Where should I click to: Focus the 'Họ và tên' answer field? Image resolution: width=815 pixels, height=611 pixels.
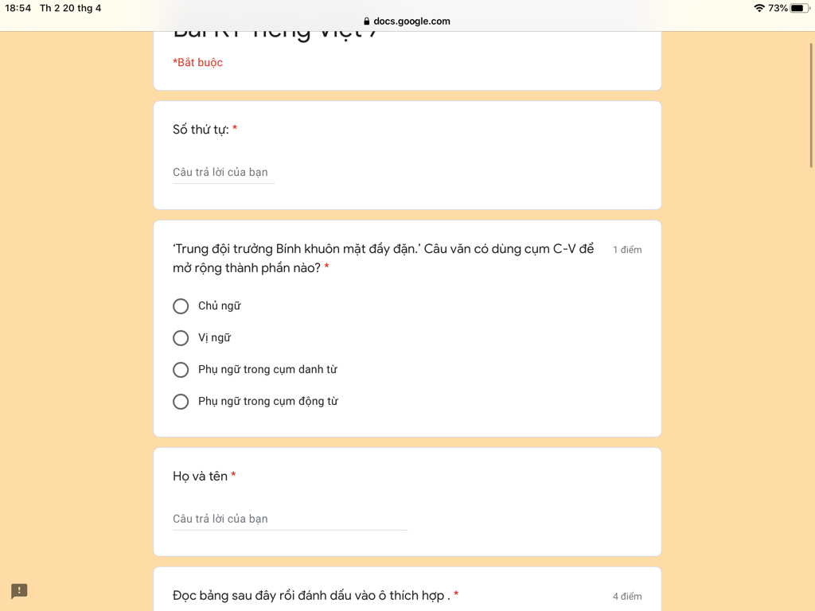point(290,519)
